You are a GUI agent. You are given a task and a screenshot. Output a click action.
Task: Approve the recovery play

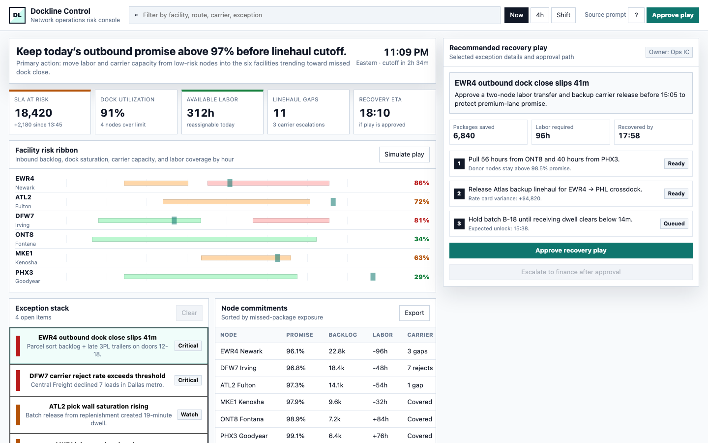point(571,251)
